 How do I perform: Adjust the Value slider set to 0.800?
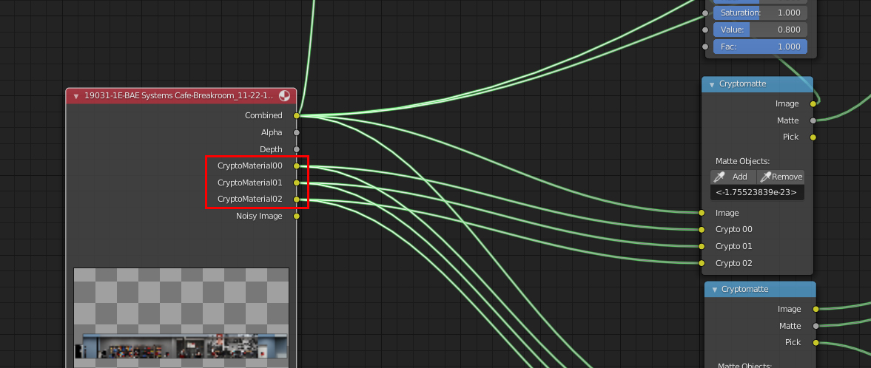(760, 30)
